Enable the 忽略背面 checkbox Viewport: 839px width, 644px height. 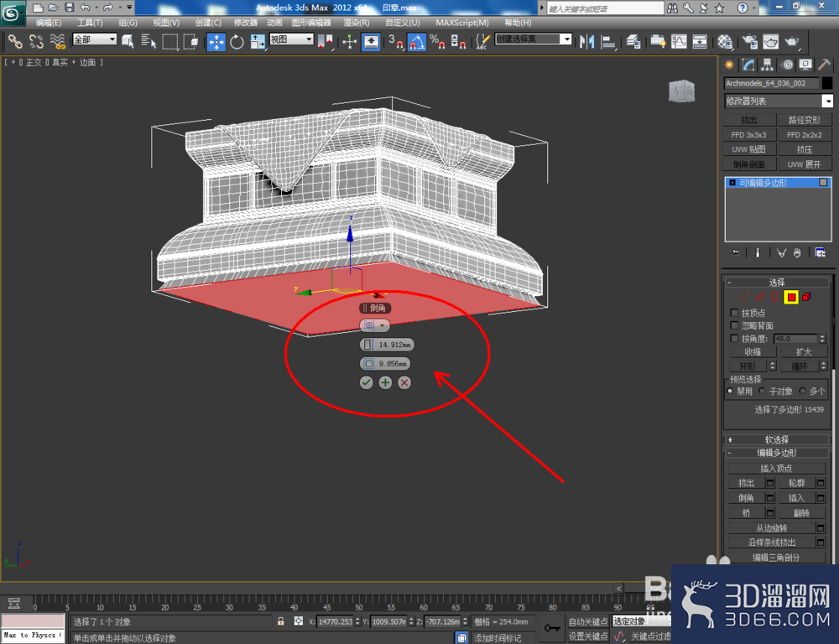tap(734, 325)
